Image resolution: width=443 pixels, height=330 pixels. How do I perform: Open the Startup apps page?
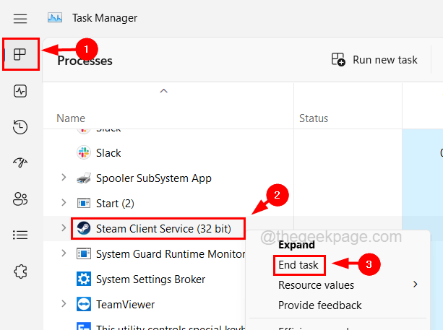pos(20,163)
